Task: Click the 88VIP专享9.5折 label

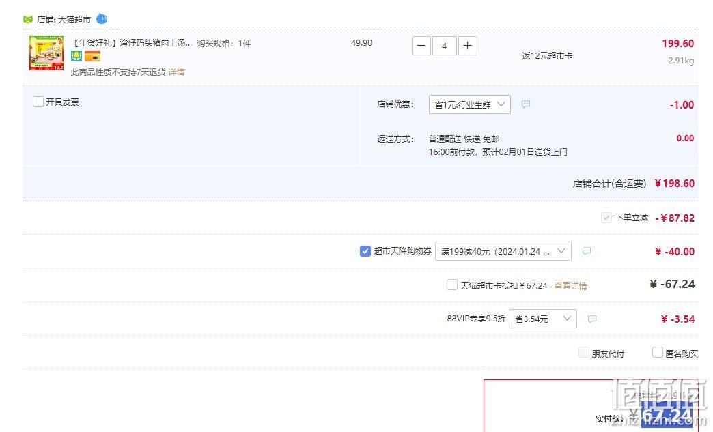Action: click(476, 319)
